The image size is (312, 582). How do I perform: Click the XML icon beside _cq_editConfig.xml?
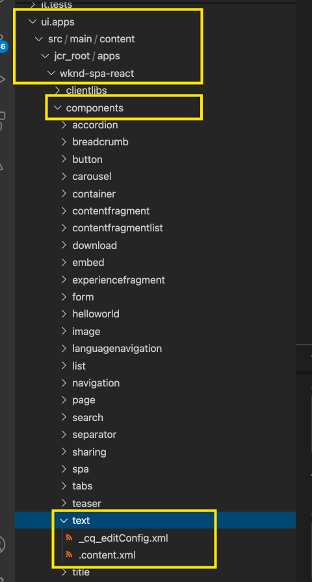tap(69, 538)
